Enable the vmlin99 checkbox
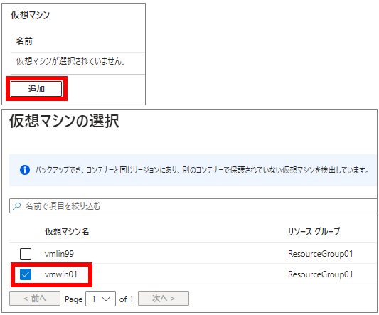Image resolution: width=379 pixels, height=315 pixels. pos(26,254)
